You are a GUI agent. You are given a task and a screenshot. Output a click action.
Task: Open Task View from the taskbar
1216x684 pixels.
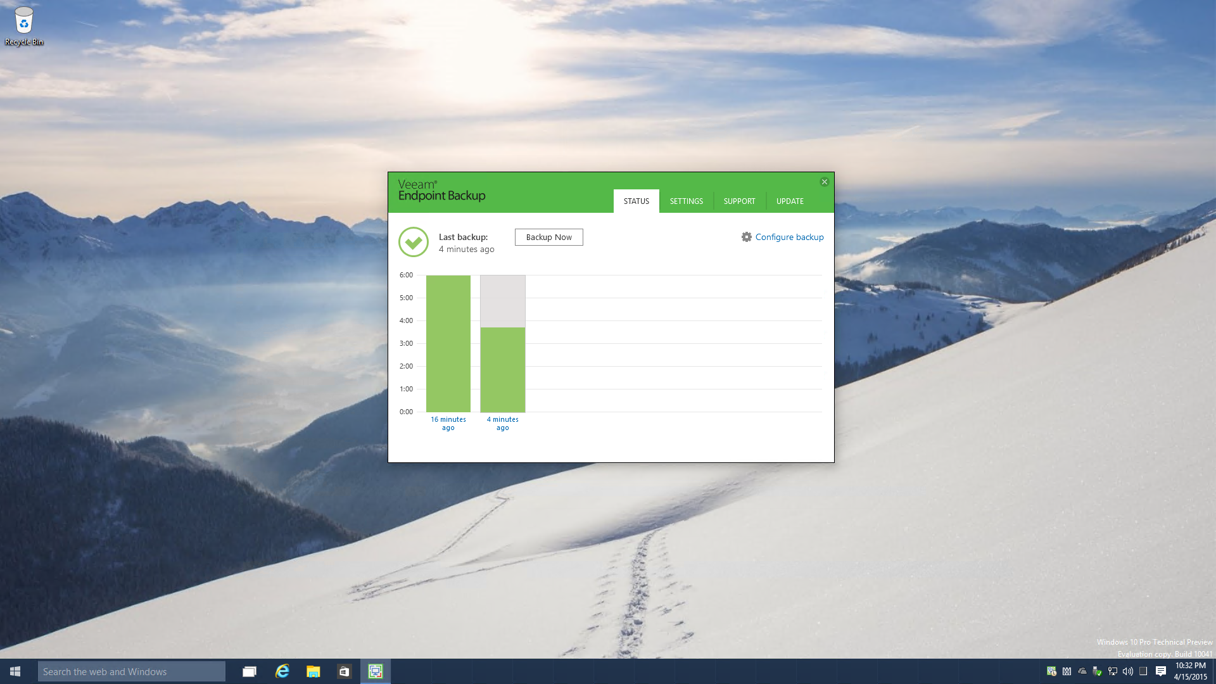tap(250, 671)
